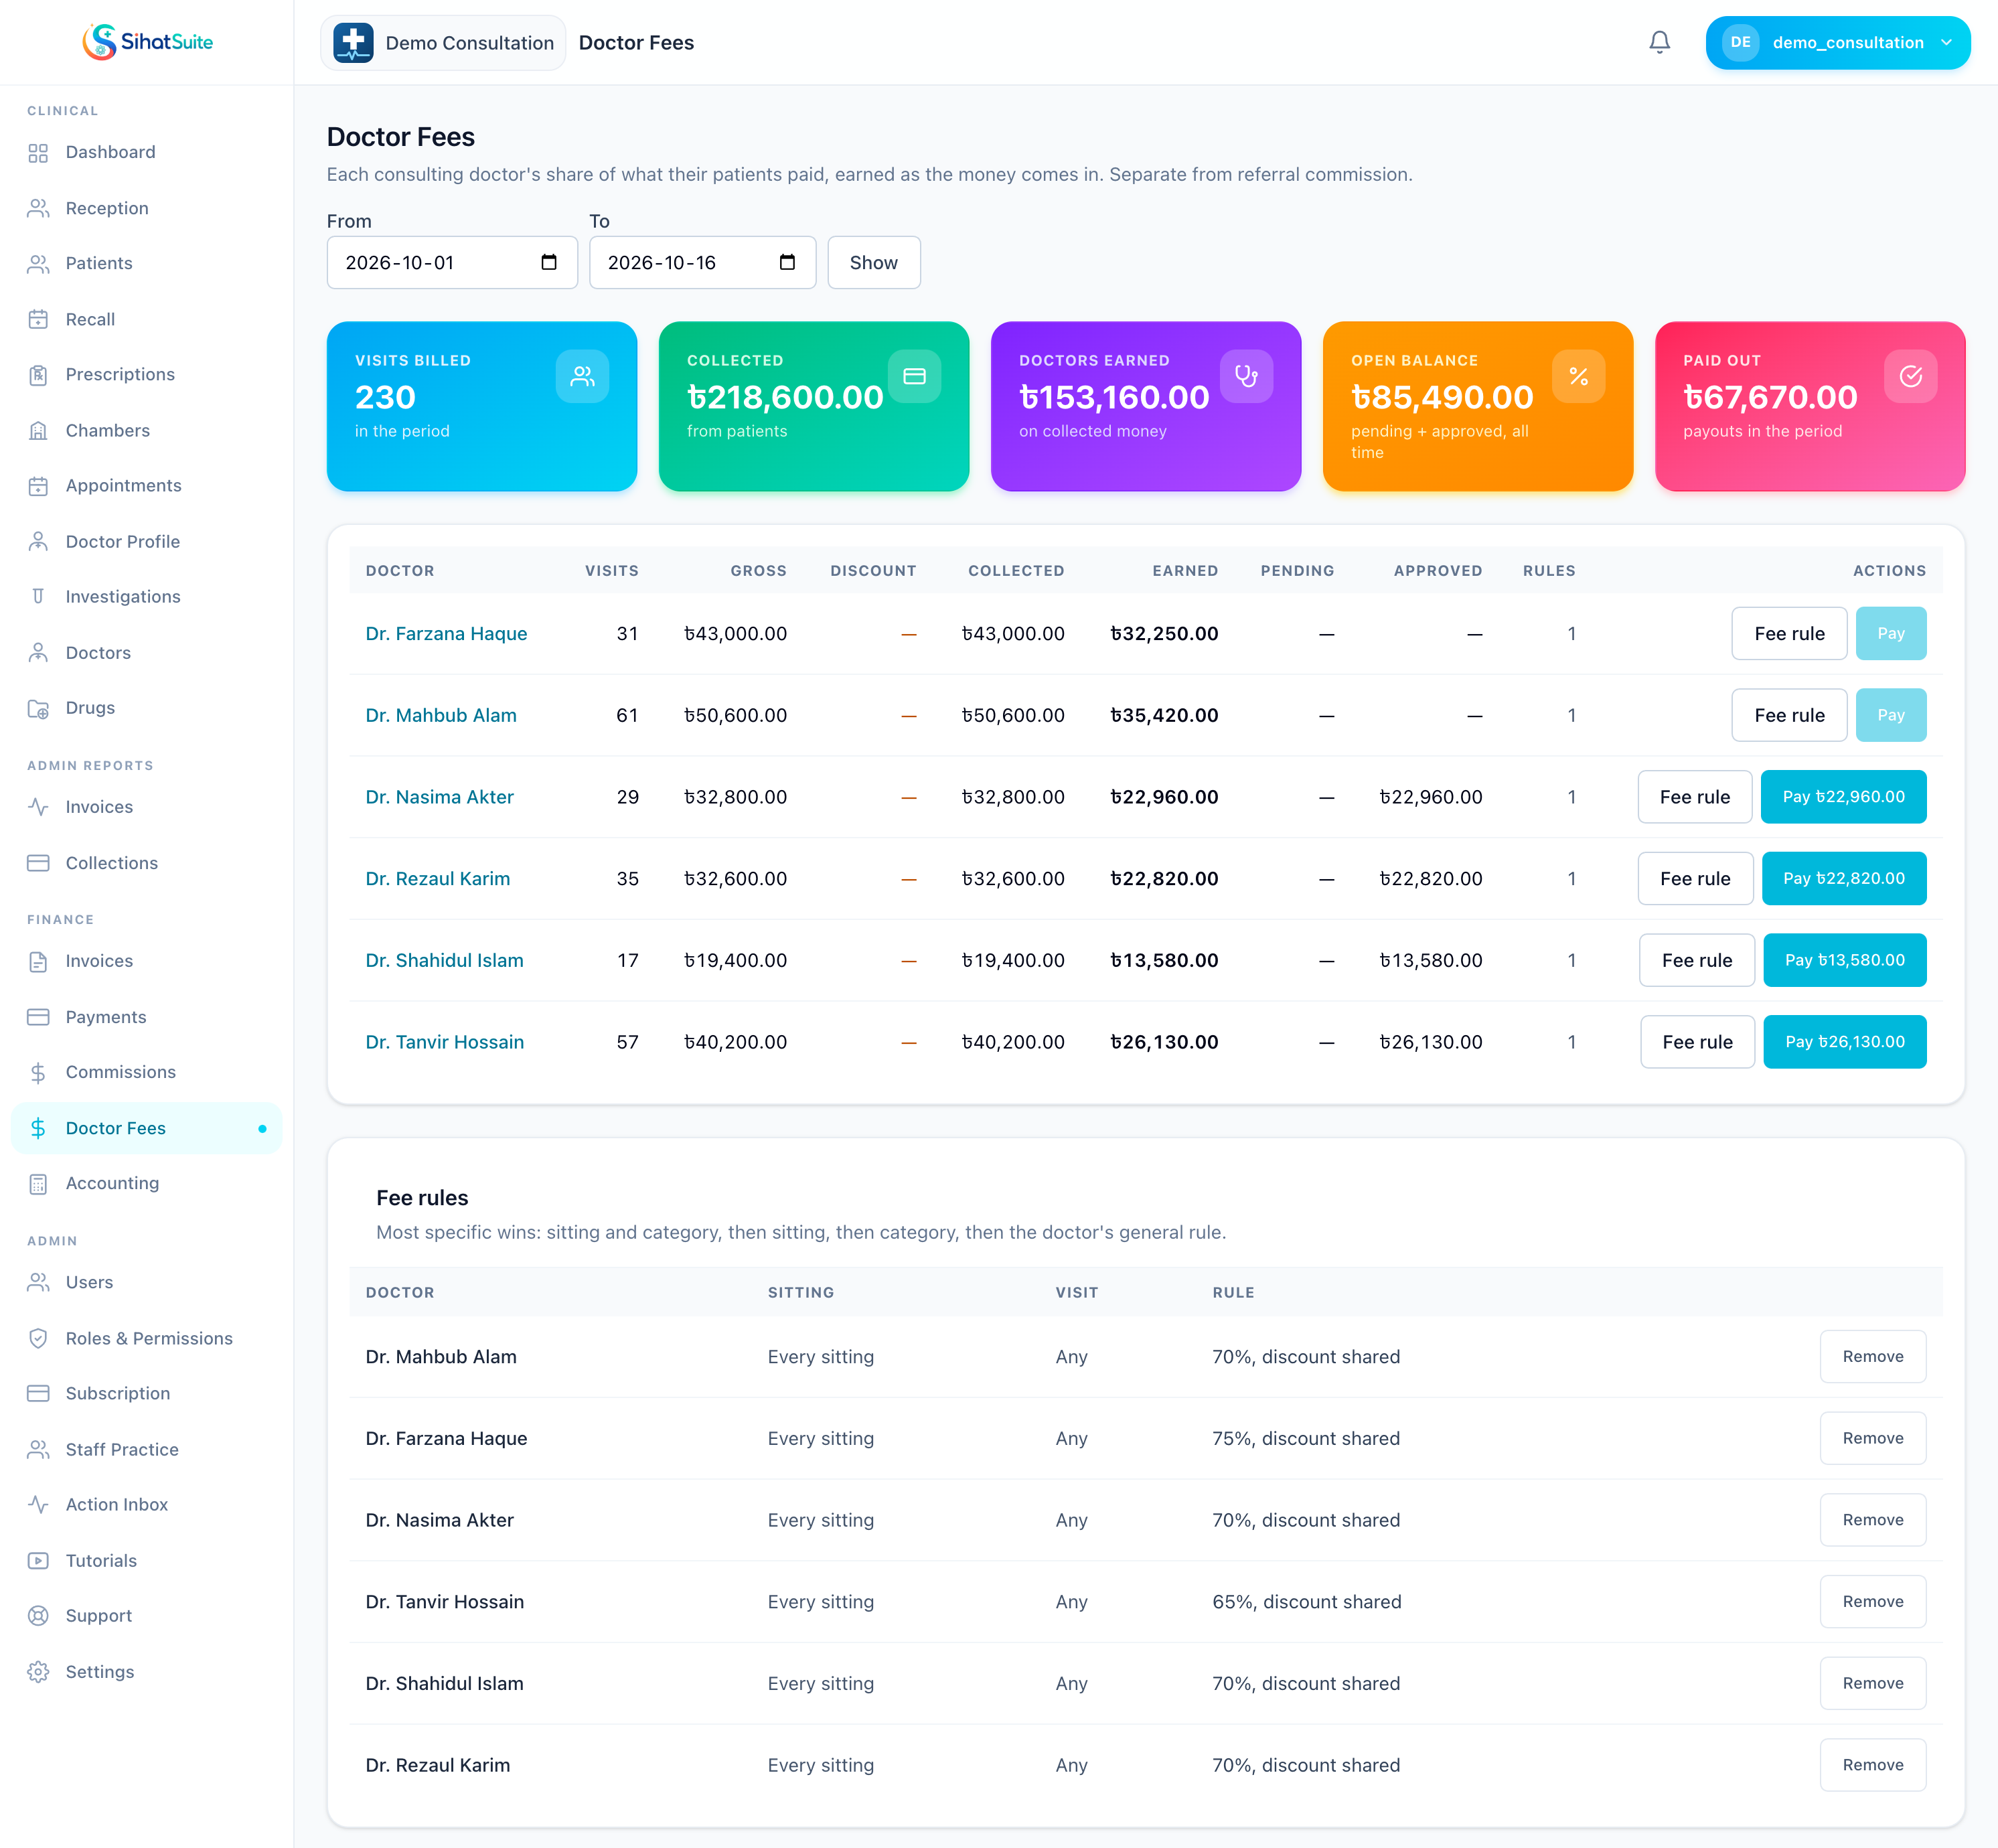Viewport: 1998px width, 1848px height.
Task: Click the Roles & Permissions shield icon
Action: (38, 1338)
